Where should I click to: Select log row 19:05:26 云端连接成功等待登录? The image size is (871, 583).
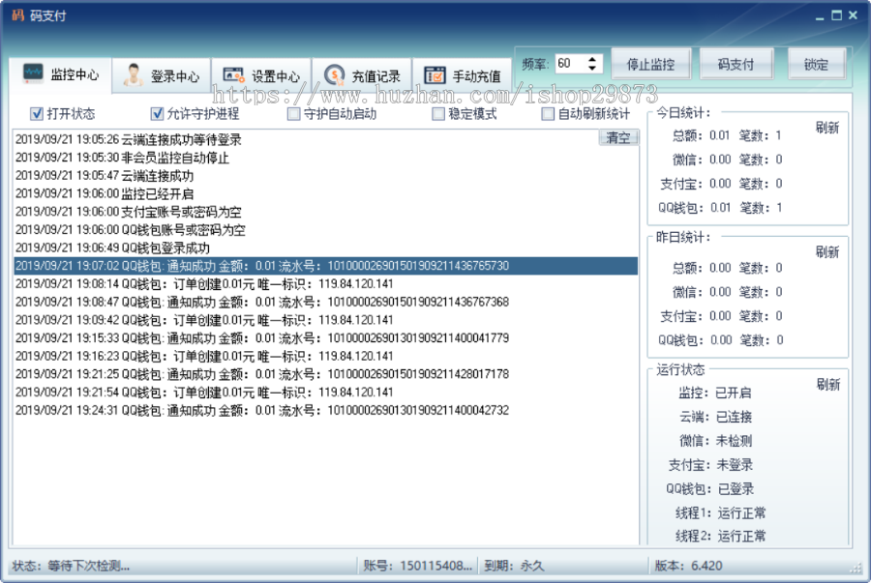(x=325, y=140)
